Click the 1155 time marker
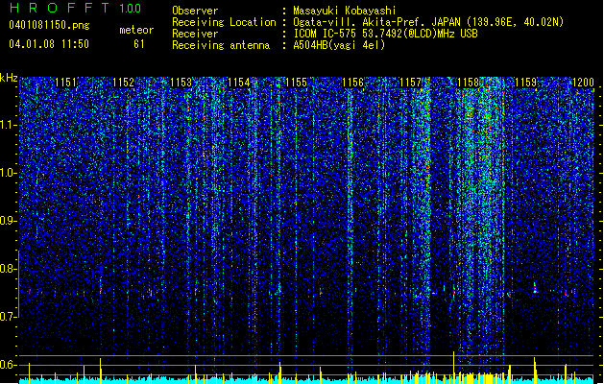This screenshot has height=384, width=604. point(296,83)
